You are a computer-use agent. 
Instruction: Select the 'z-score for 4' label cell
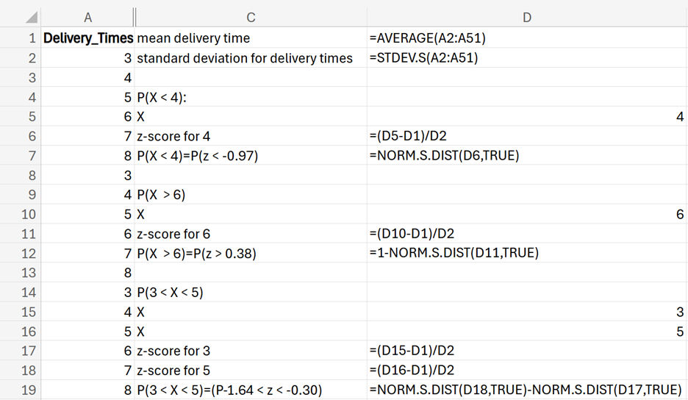click(x=251, y=136)
